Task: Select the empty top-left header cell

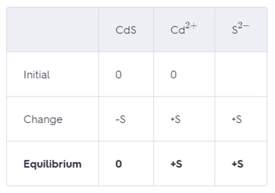Action: click(52, 29)
